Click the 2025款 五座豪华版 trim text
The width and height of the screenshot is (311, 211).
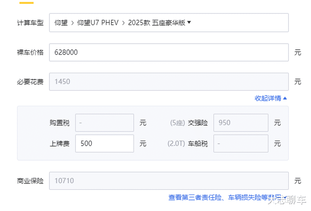(156, 22)
